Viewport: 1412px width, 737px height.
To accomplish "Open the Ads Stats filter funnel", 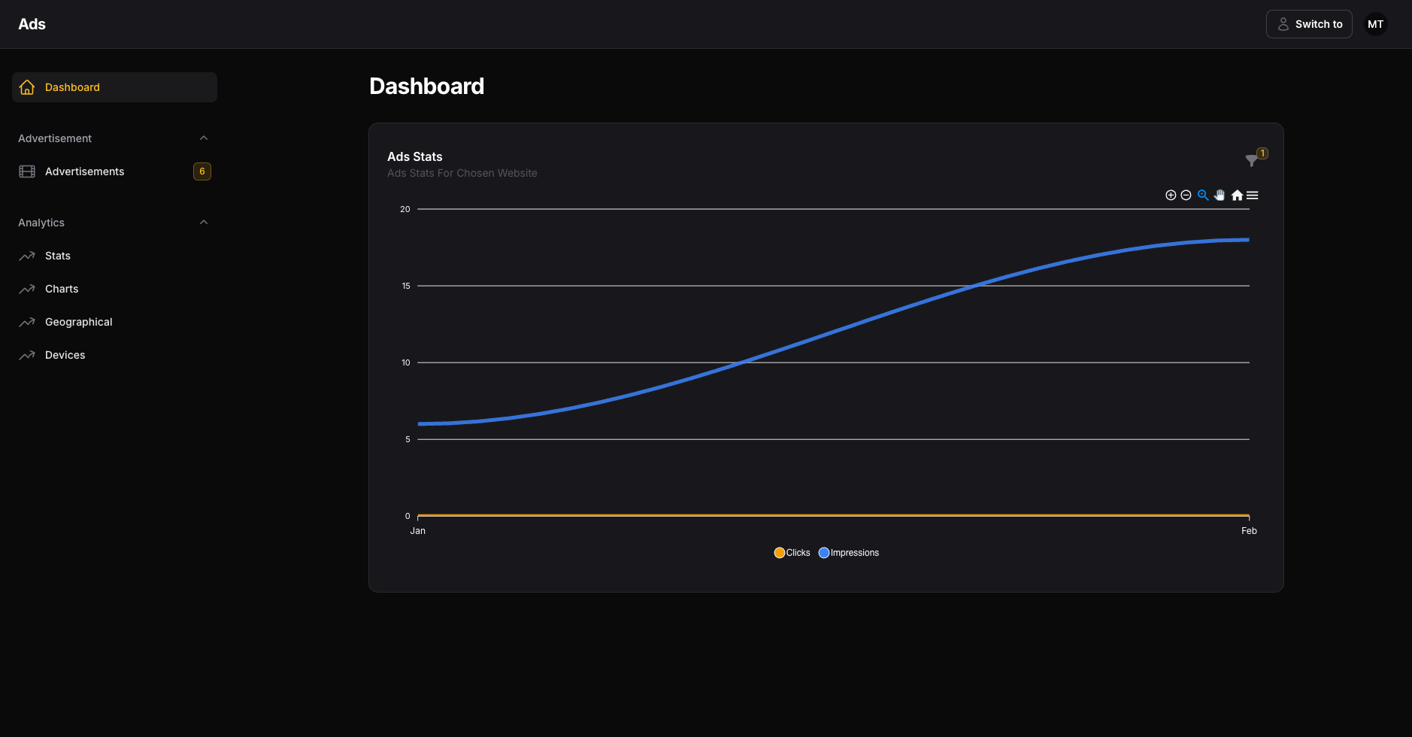I will point(1252,159).
